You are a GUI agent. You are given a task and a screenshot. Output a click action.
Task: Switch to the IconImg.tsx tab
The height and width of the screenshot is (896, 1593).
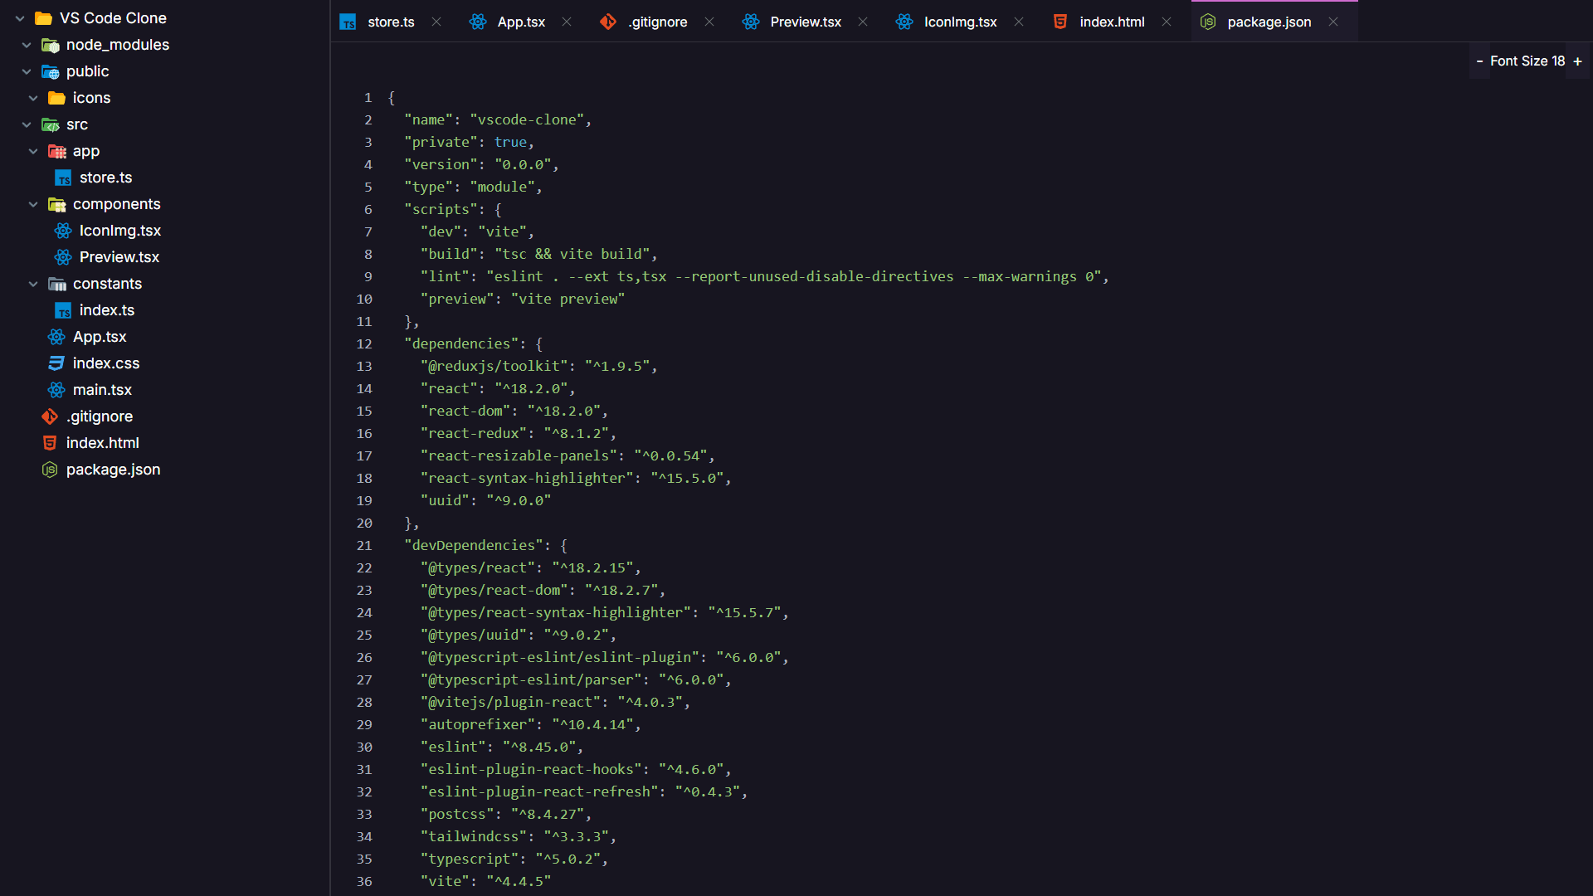tap(961, 22)
